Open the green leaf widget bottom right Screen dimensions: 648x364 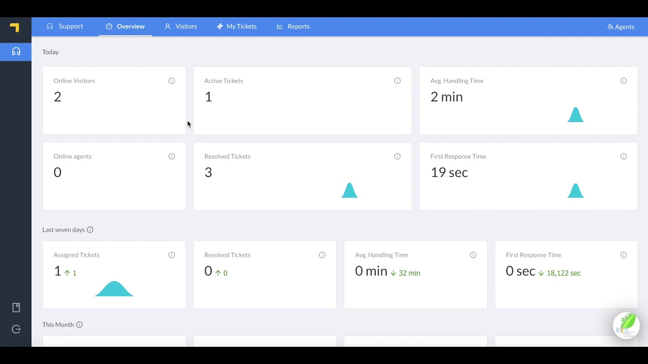(626, 325)
